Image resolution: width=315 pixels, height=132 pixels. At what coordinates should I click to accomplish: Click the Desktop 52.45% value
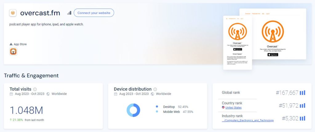tap(183, 107)
